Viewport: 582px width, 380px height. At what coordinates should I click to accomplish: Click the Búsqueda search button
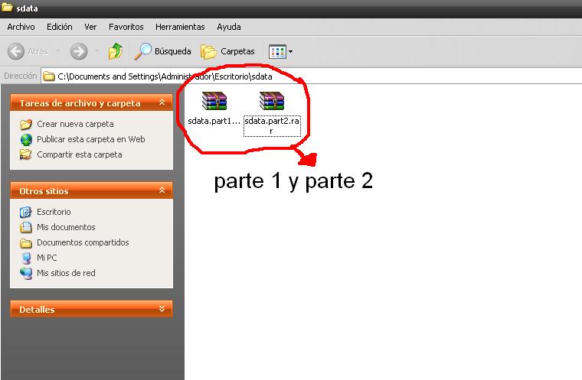(x=162, y=51)
